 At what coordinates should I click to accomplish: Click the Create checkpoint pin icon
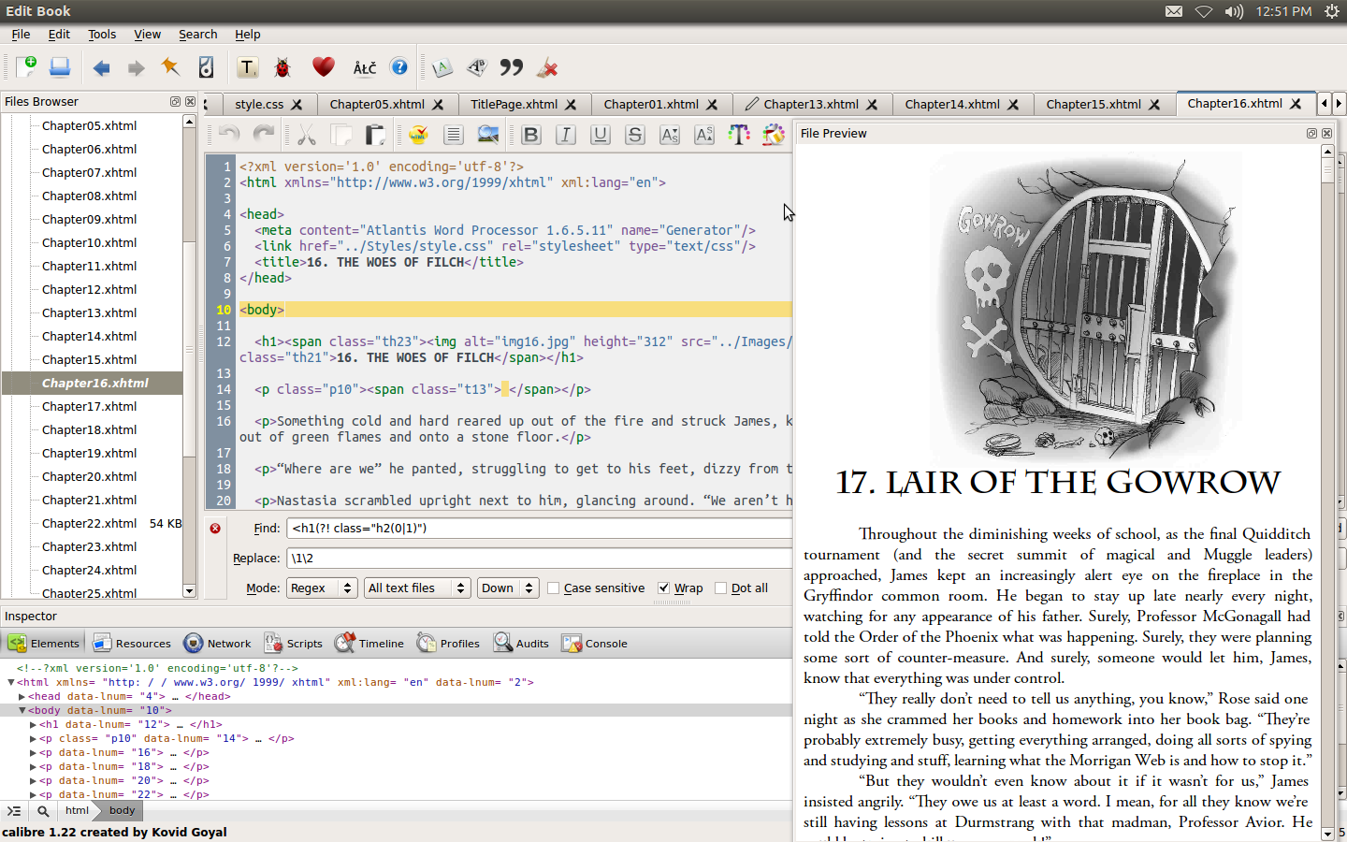pyautogui.click(x=170, y=67)
